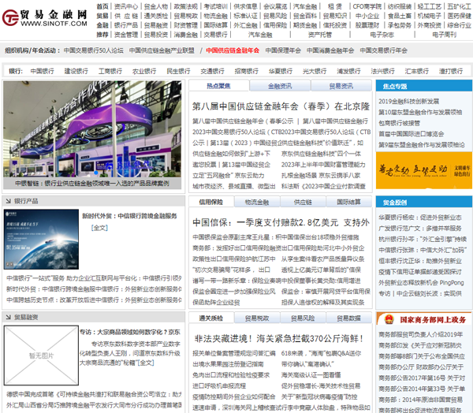Go to 贸金人物 navigation item
473x413 pixels.
pyautogui.click(x=155, y=6)
